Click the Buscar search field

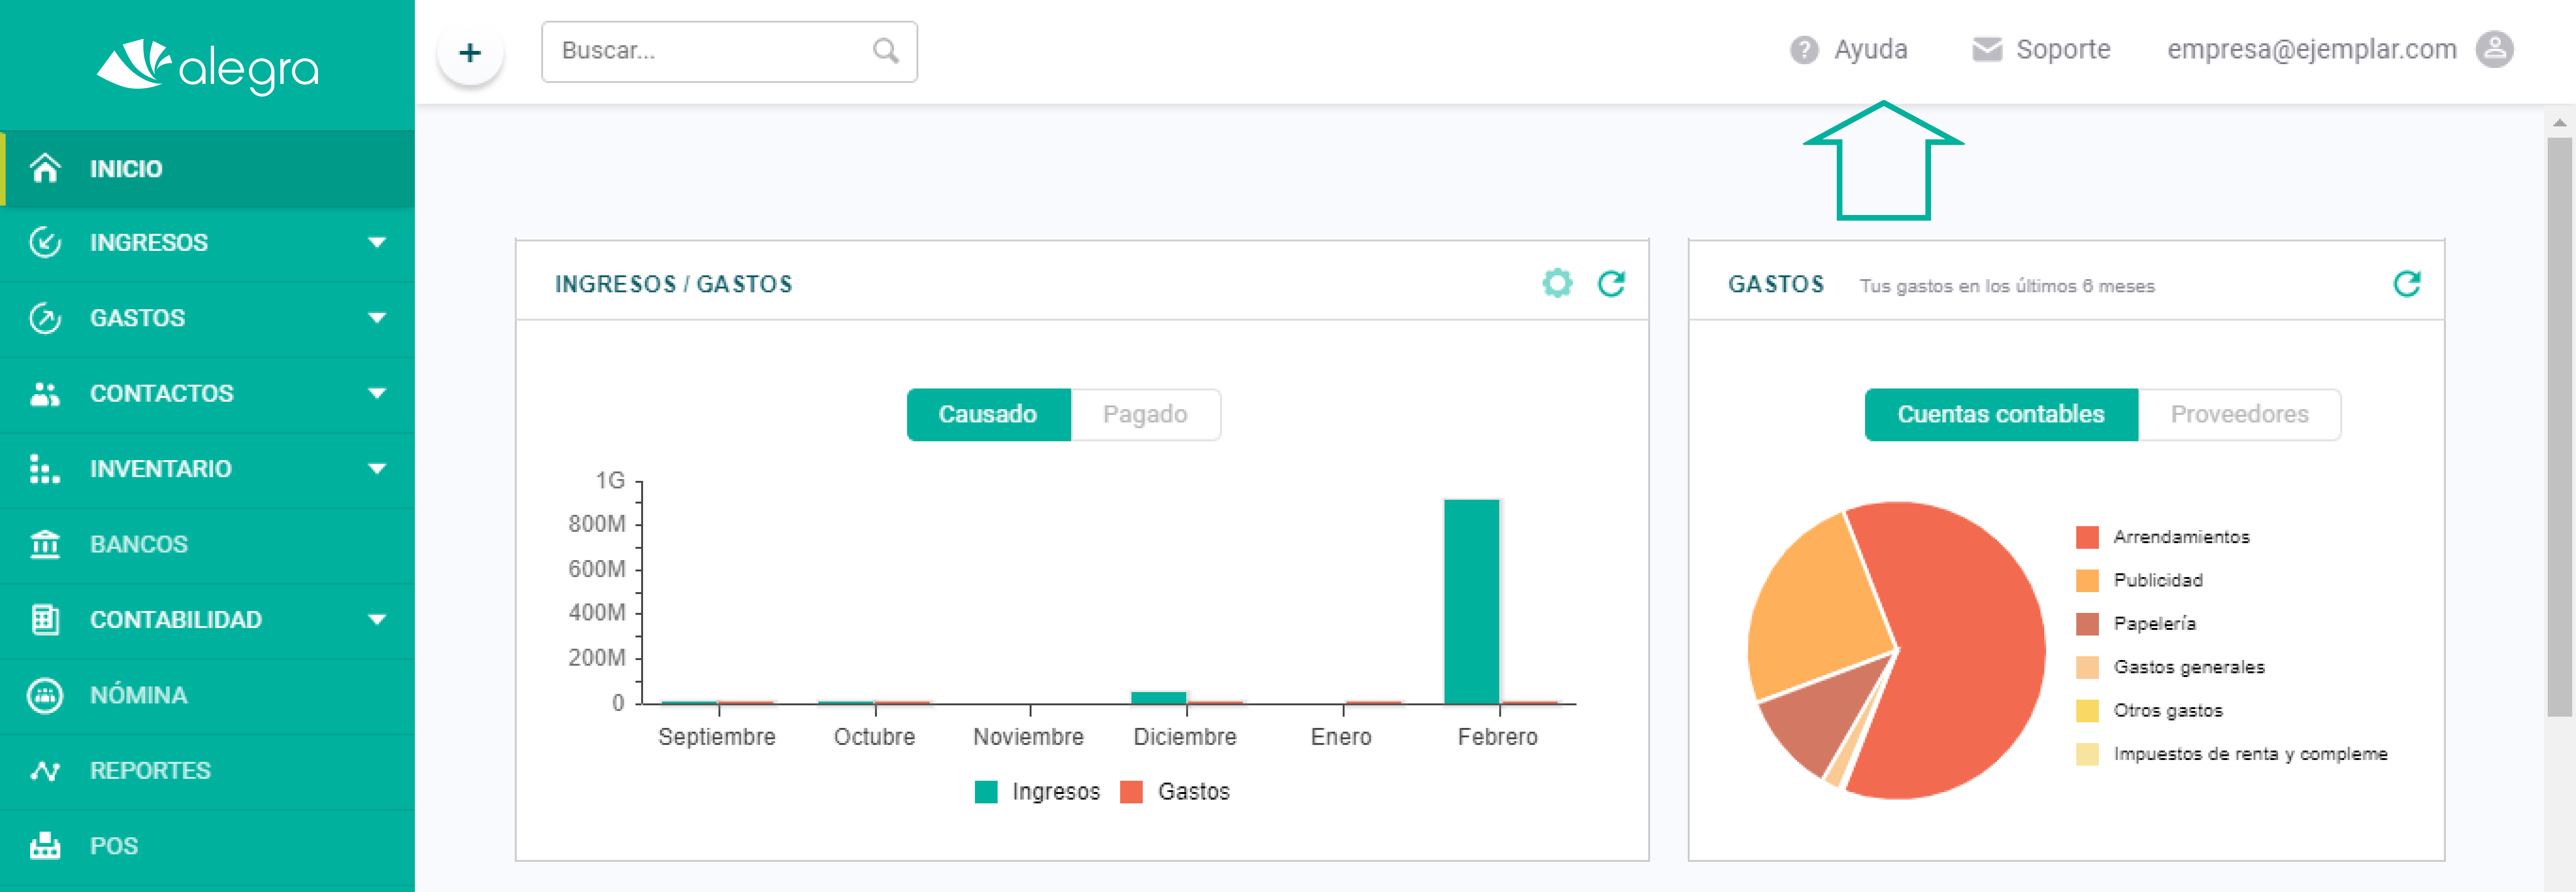tap(729, 51)
